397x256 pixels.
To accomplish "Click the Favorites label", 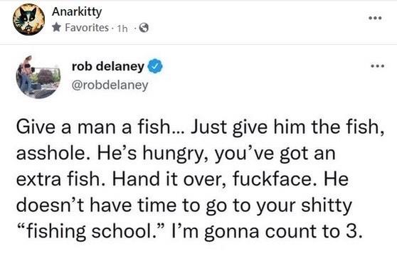I will 87,28.
